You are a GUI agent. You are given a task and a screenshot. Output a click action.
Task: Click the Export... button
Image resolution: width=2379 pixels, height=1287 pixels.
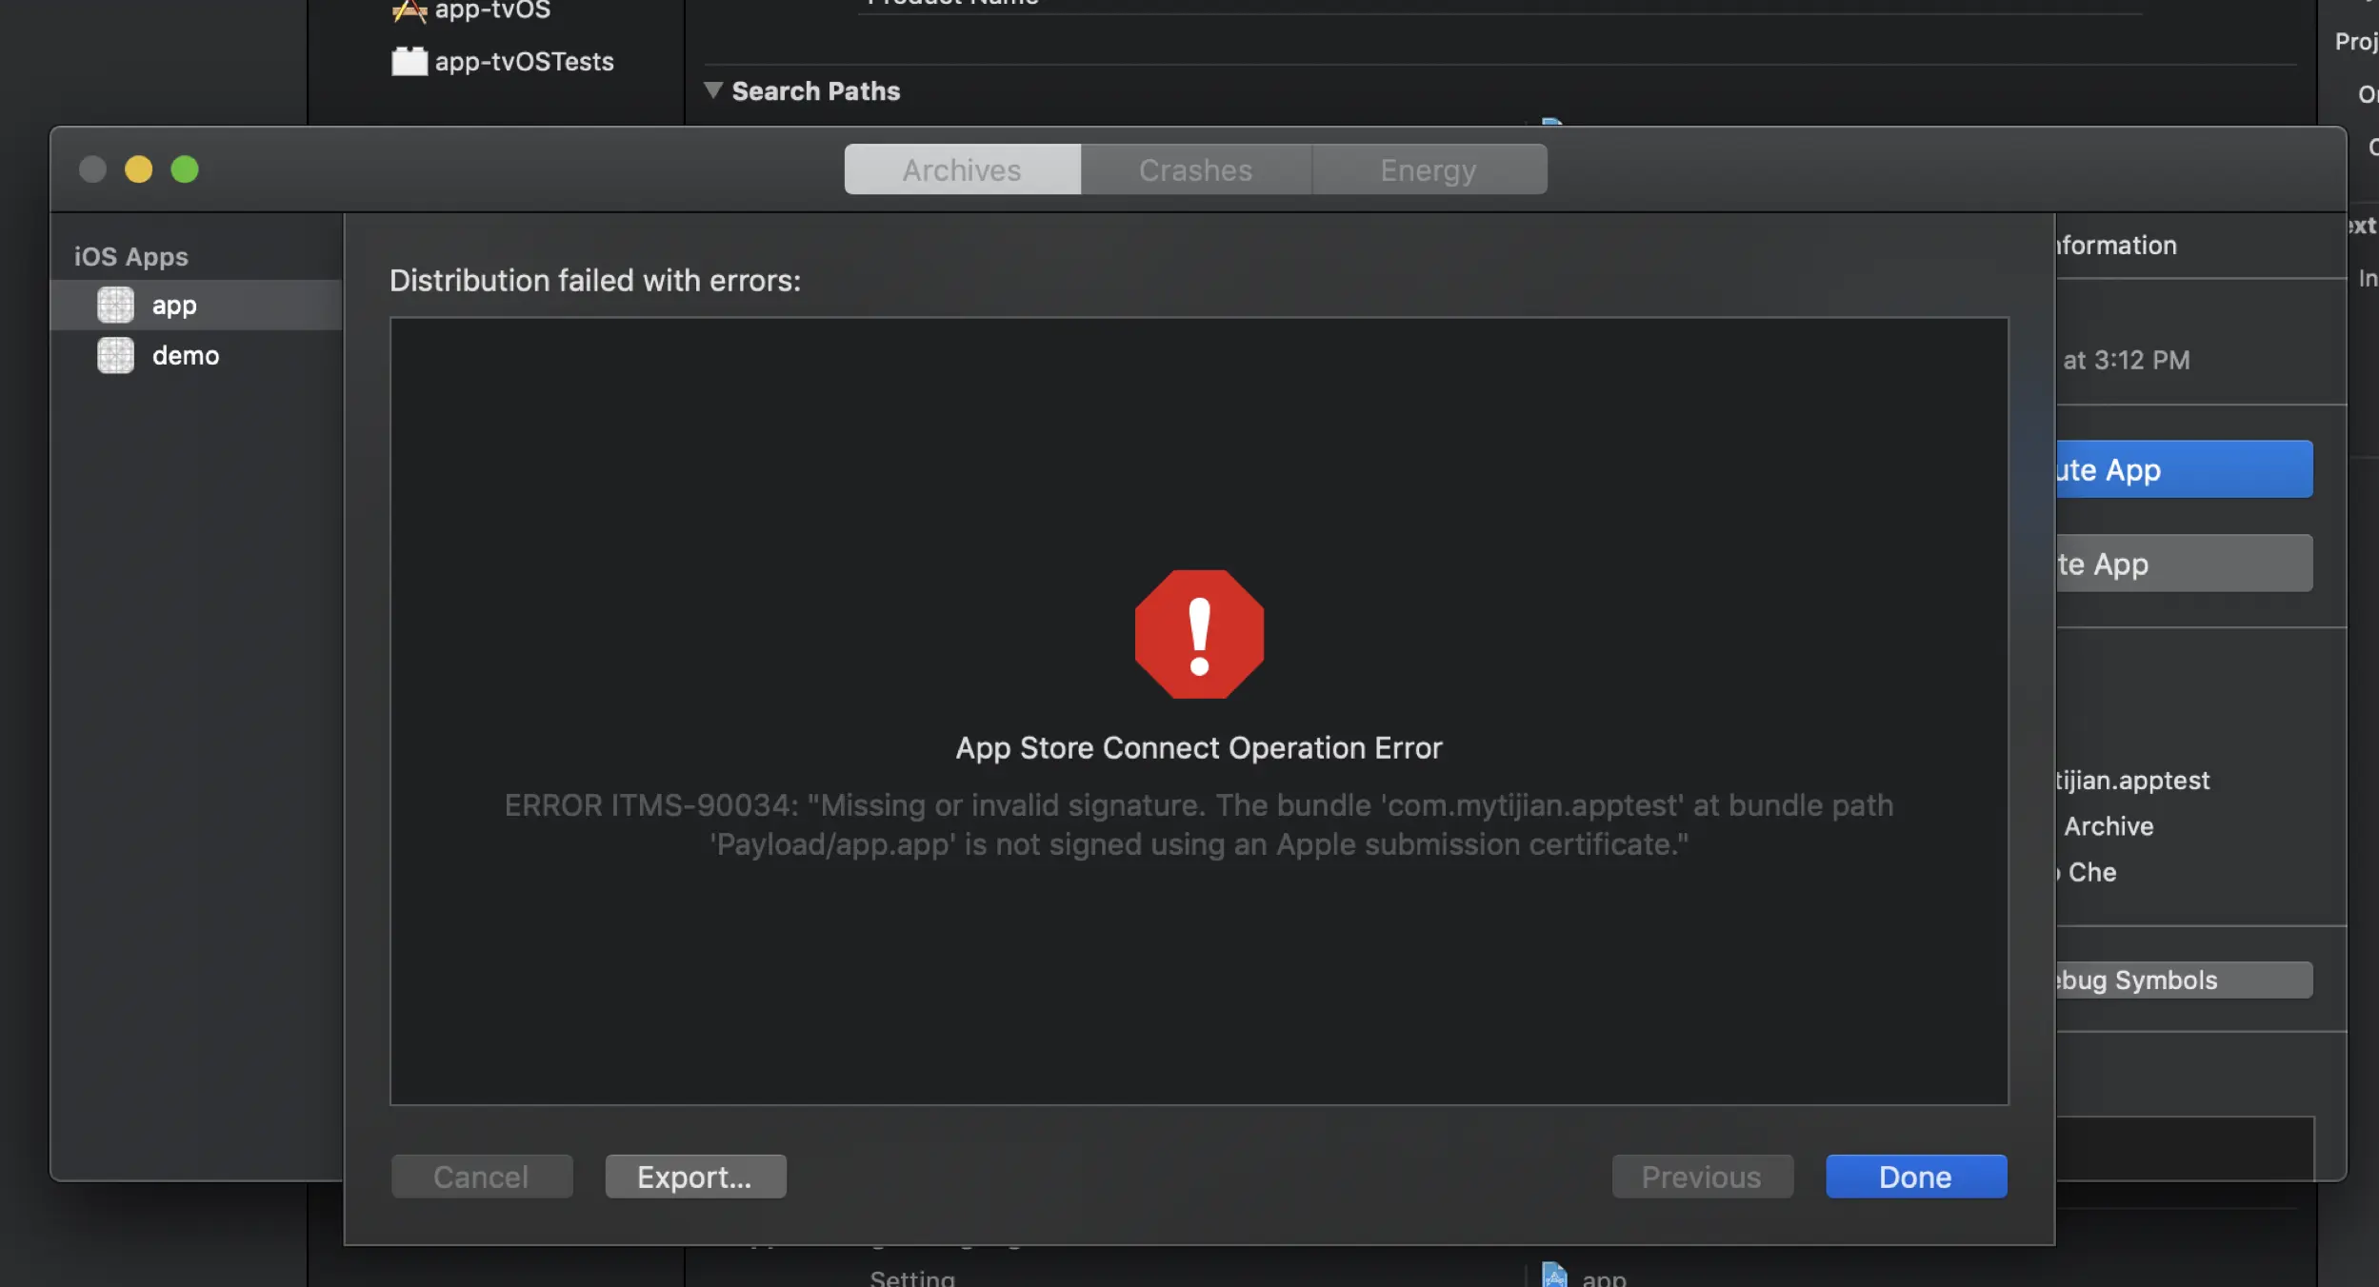click(x=695, y=1178)
